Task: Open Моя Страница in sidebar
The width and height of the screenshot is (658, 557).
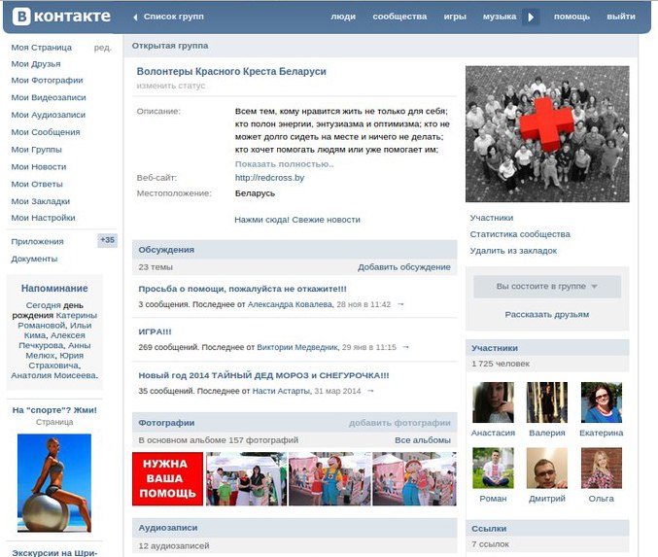Action: [x=42, y=48]
